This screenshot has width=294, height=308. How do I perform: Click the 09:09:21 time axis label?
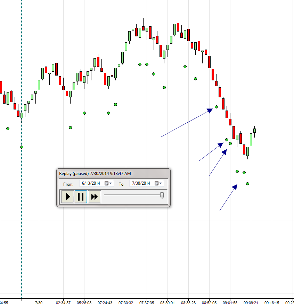pos(251,303)
